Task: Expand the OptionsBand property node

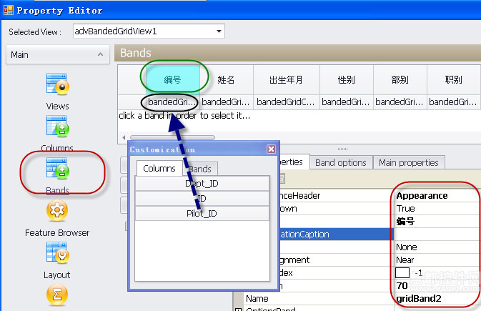Action: pos(238,309)
